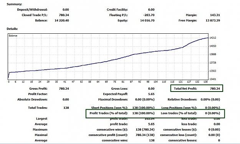240x144 pixels.
Task: Select the "consecutive loss (count):" label
Action: click(x=179, y=135)
